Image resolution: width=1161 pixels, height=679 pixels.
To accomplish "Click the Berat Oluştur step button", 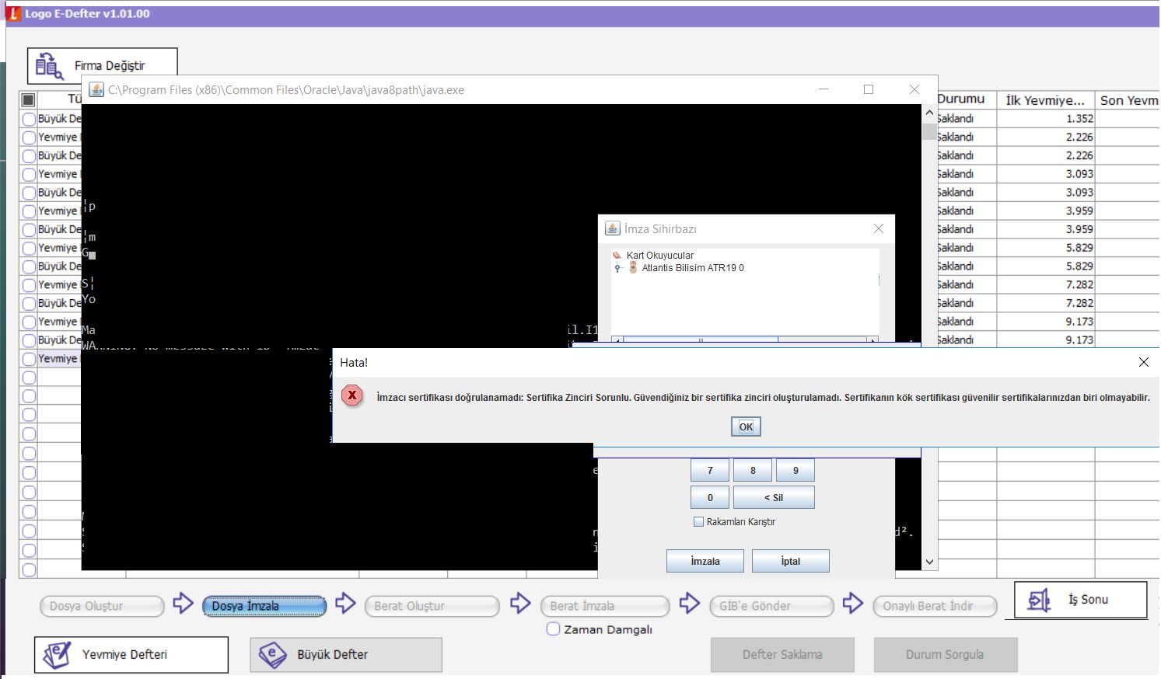I will (432, 606).
